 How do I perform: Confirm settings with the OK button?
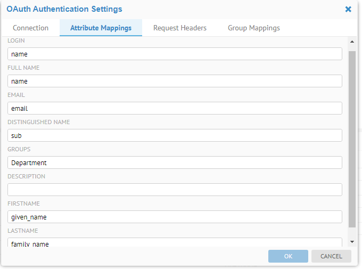[x=288, y=256]
